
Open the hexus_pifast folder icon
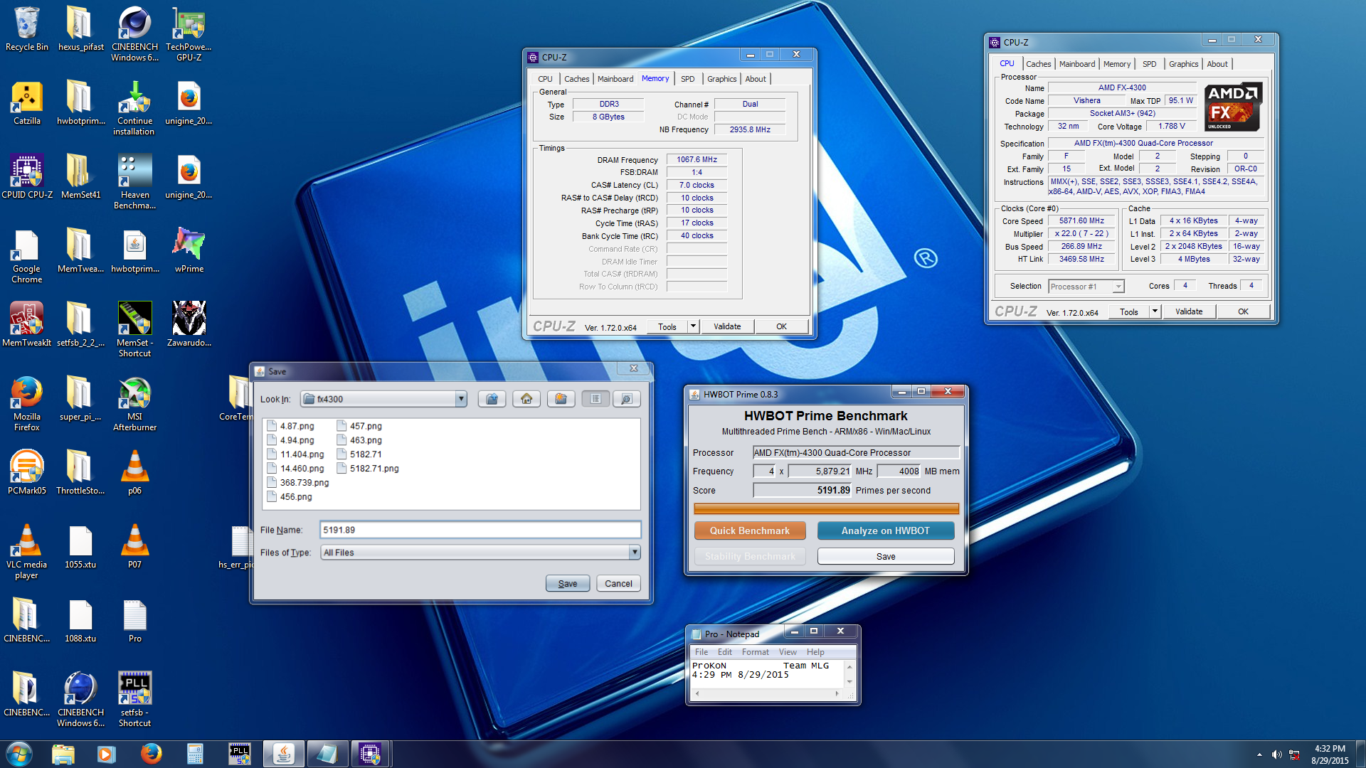tap(80, 29)
